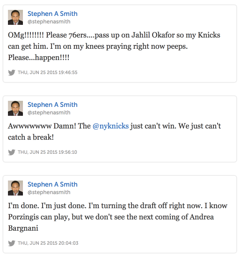This screenshot has width=241, height=256.
Task: Open @stephenasmith handle on first tweet
Action: pos(49,22)
